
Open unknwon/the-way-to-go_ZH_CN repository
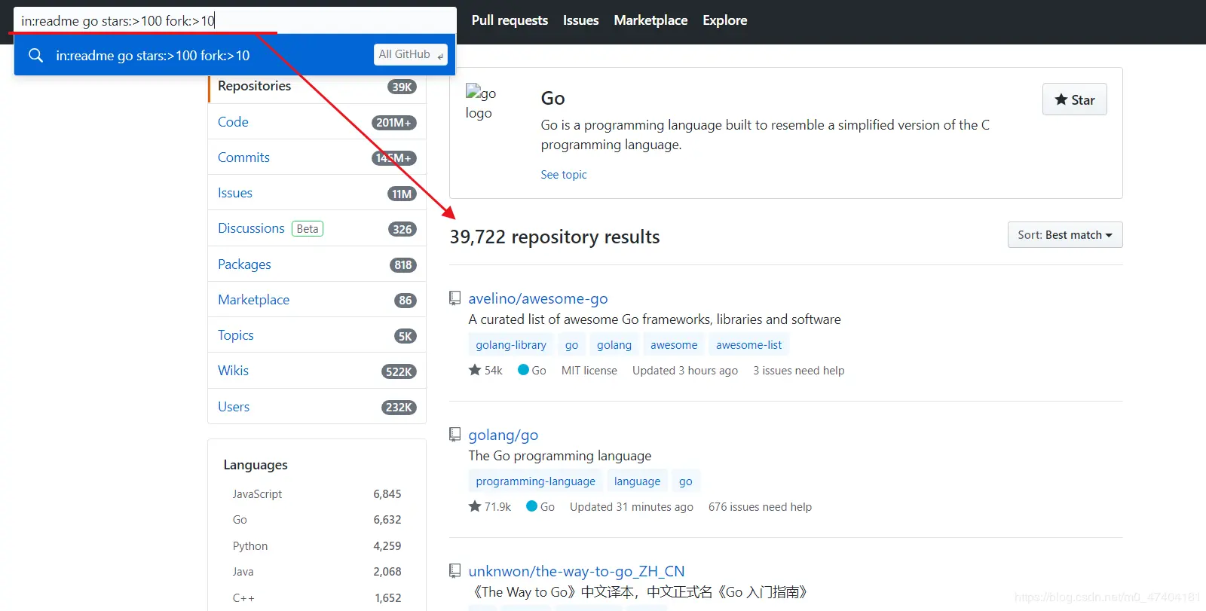coord(576,571)
